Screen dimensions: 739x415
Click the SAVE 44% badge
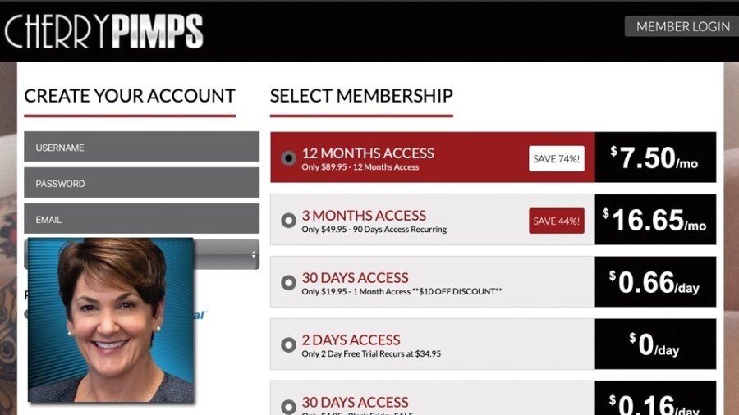(557, 221)
